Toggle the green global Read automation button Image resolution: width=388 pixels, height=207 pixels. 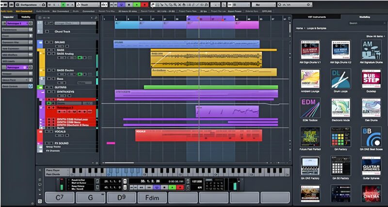tap(64, 5)
